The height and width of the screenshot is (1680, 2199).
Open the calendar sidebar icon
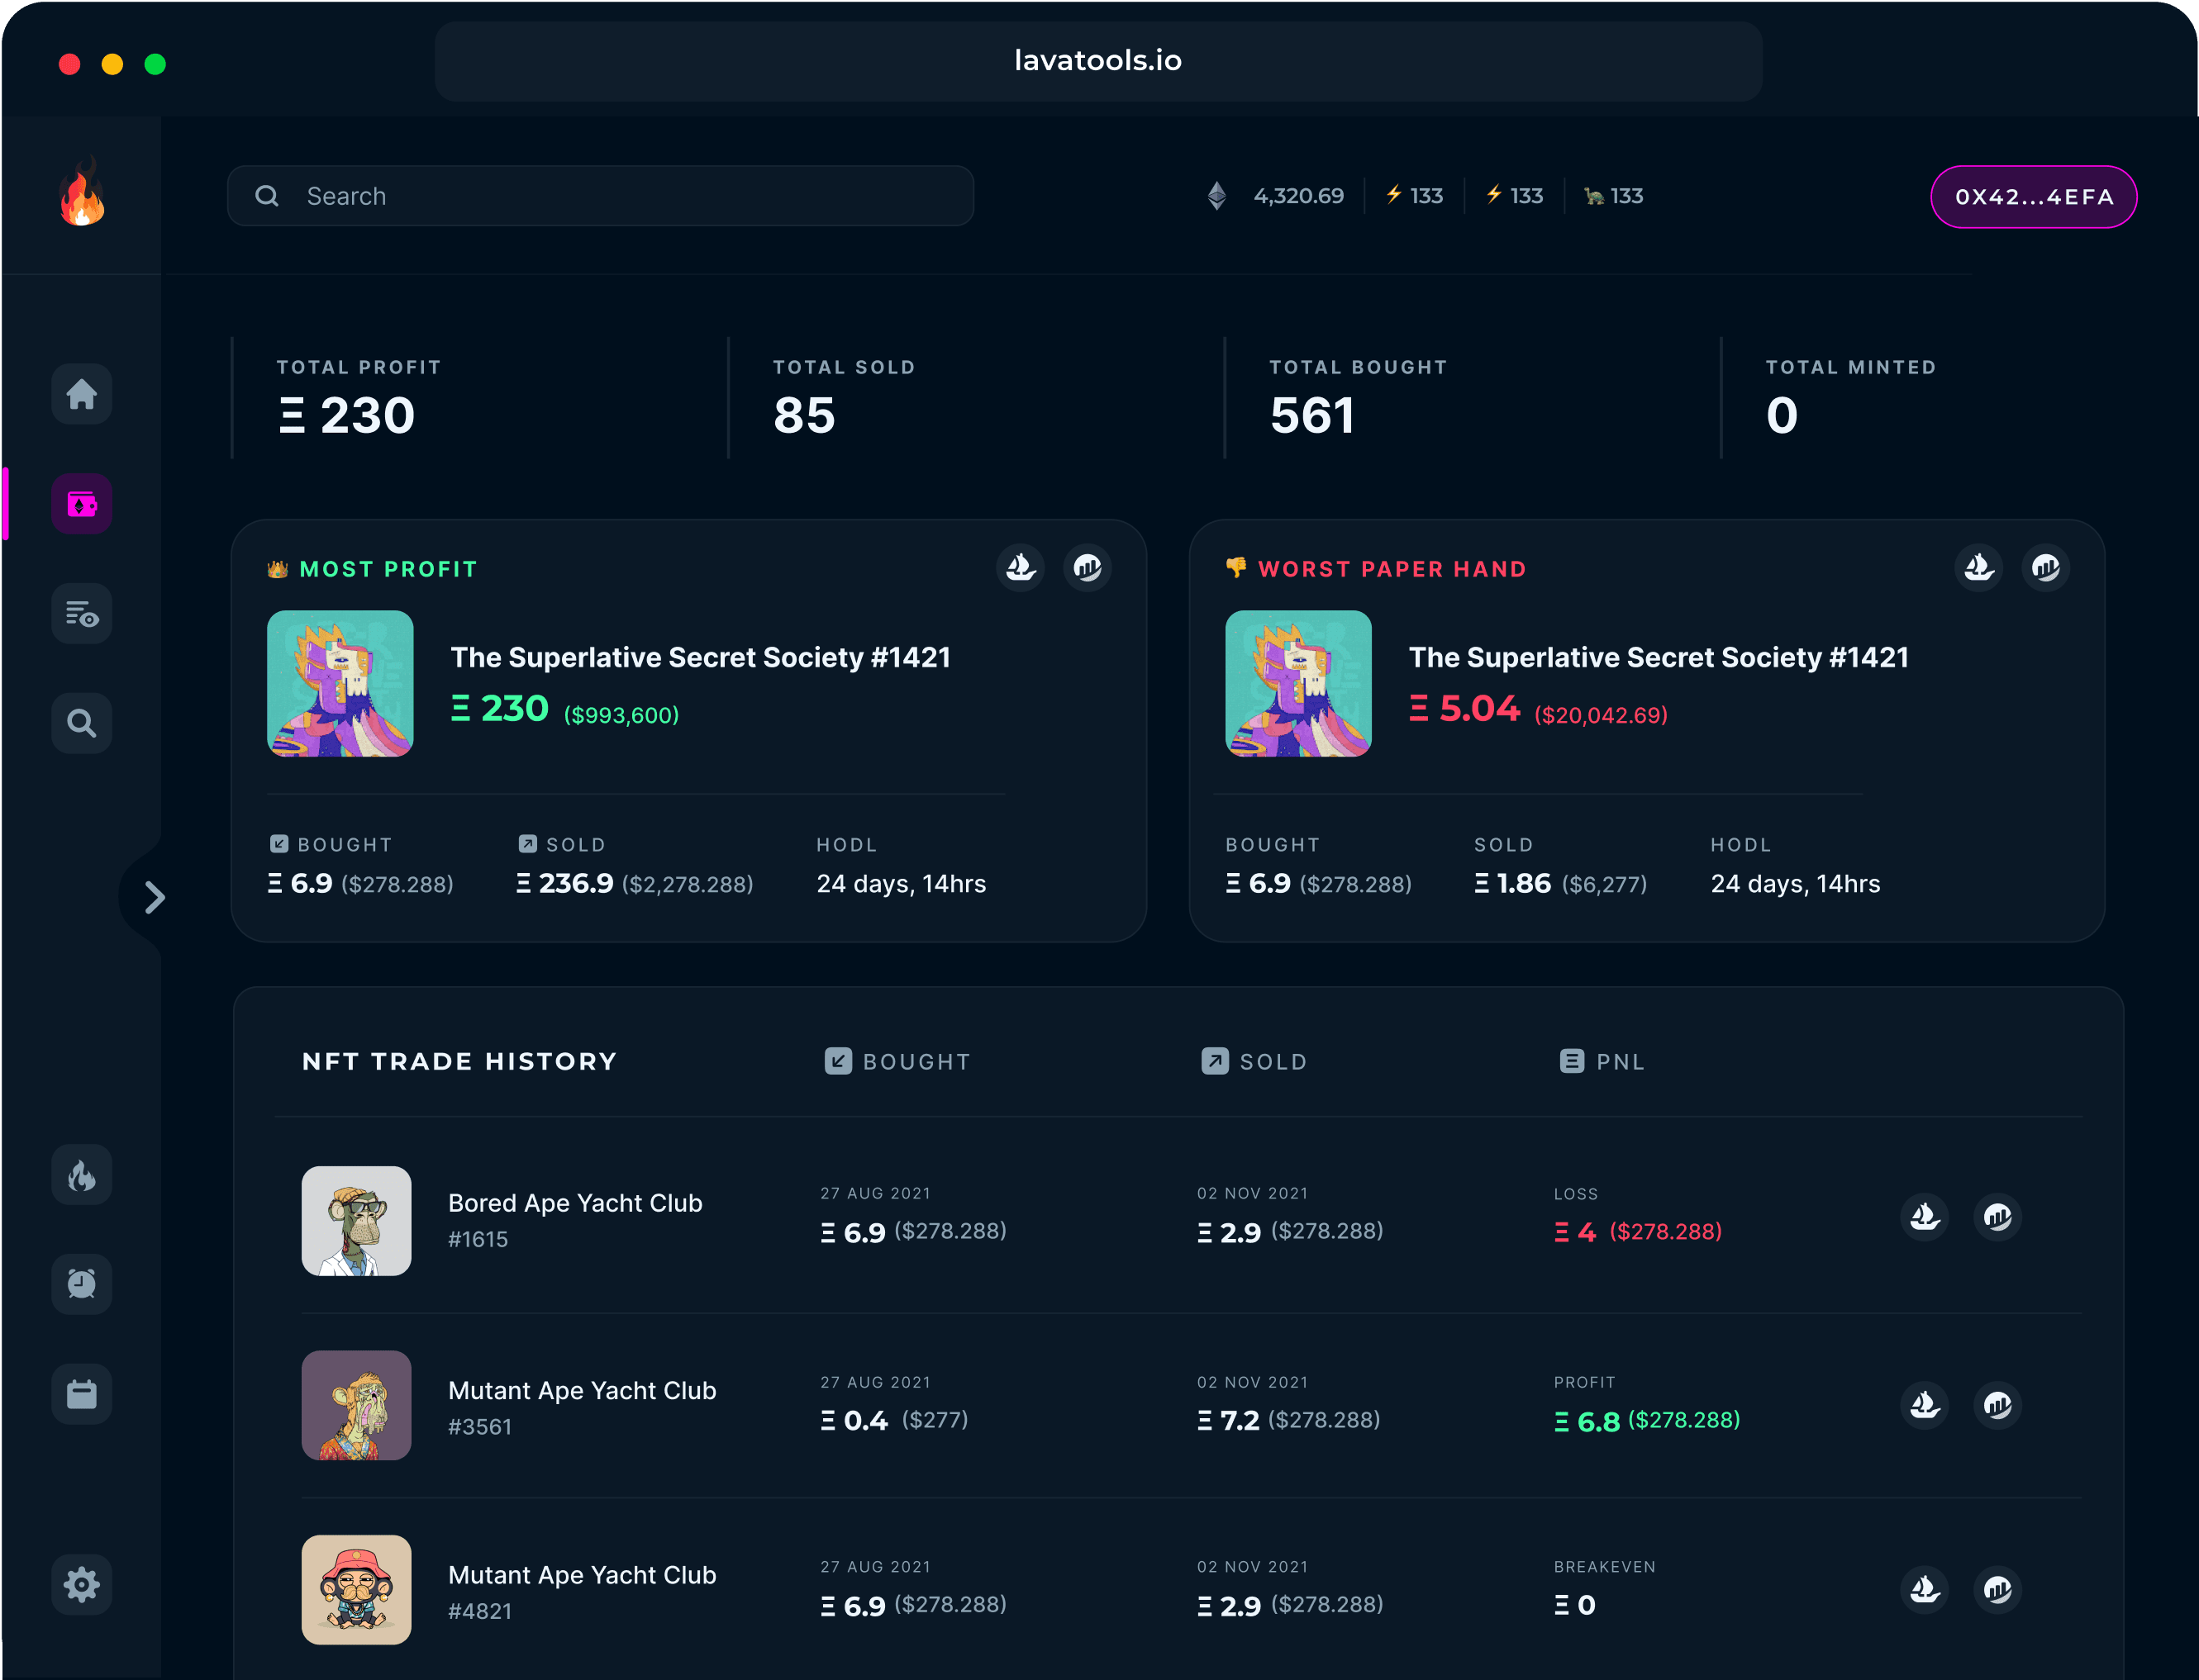(x=82, y=1394)
